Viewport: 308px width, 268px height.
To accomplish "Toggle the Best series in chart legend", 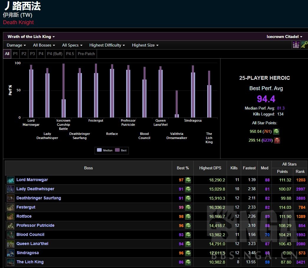I will 121,150.
